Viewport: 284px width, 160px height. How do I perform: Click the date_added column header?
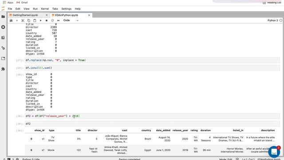pos(163,130)
